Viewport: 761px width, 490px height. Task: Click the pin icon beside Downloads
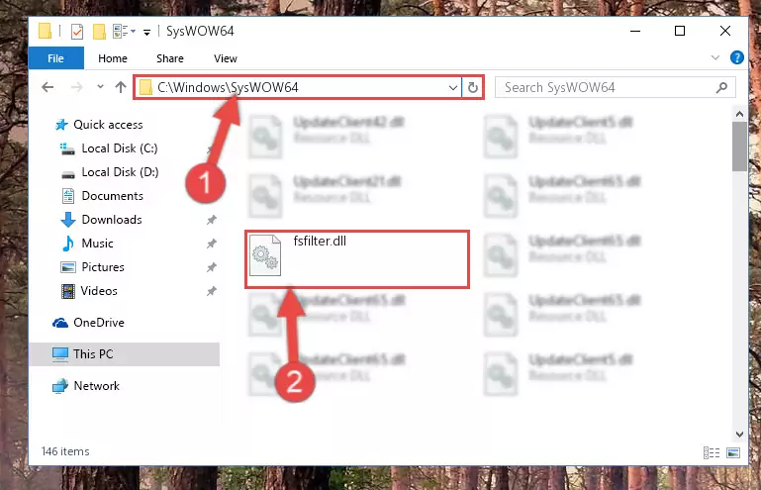click(x=211, y=220)
